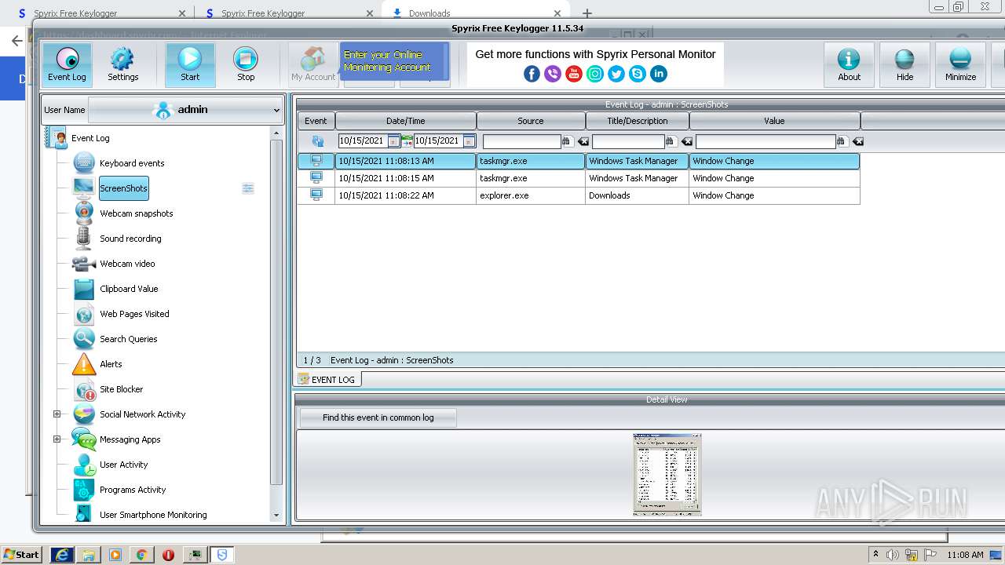
Task: Open the Twitter social icon
Action: pyautogui.click(x=616, y=74)
